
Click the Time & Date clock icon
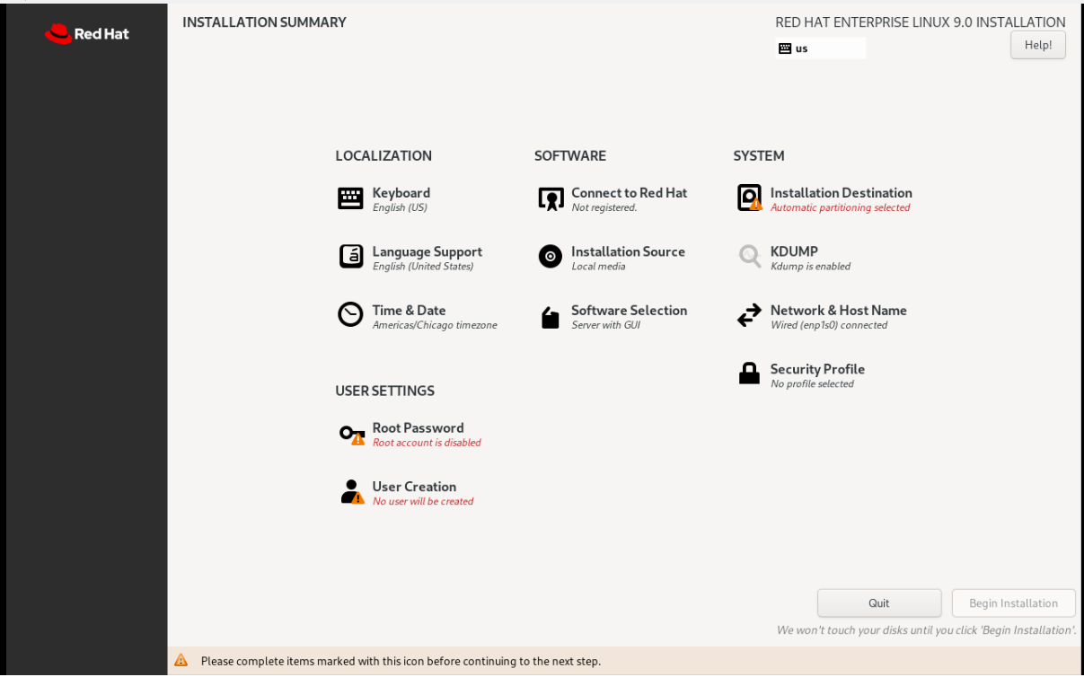coord(350,315)
